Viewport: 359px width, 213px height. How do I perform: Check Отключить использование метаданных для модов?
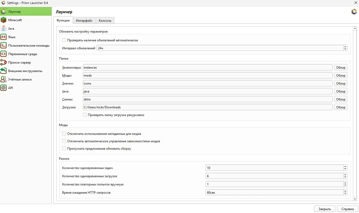click(64, 134)
